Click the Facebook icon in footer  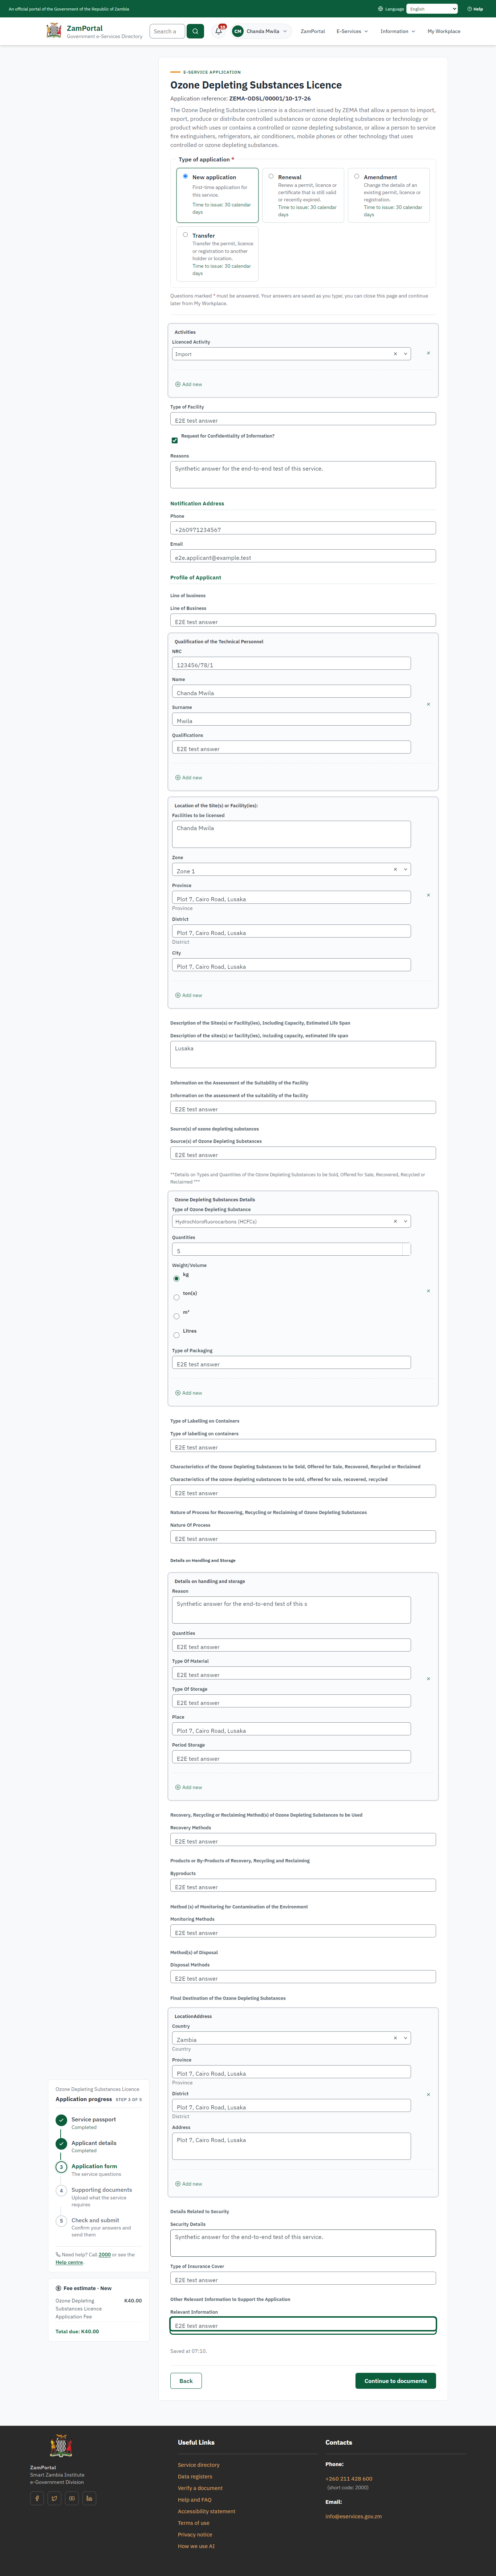pyautogui.click(x=37, y=2498)
